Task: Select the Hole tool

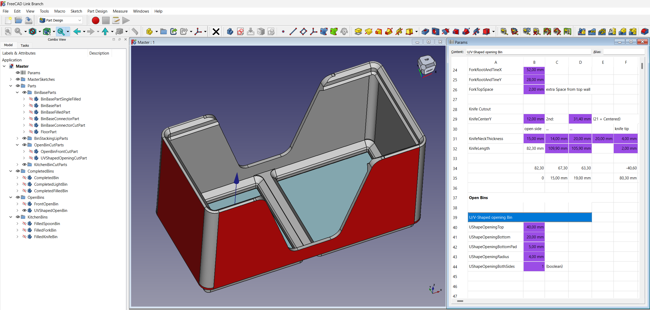Action: tap(435, 31)
